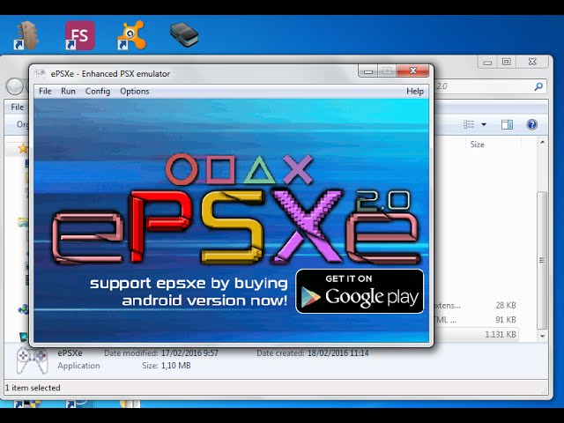Image resolution: width=564 pixels, height=423 pixels.
Task: Click the ePSXe controller icon in details pane
Action: 33,360
